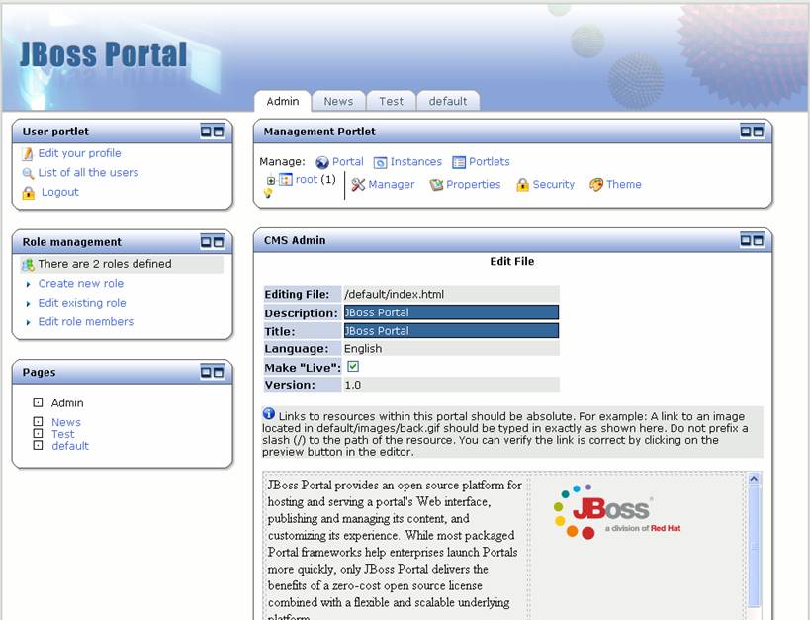Image resolution: width=810 pixels, height=620 pixels.
Task: Open the News page link in Pages
Action: coord(65,422)
